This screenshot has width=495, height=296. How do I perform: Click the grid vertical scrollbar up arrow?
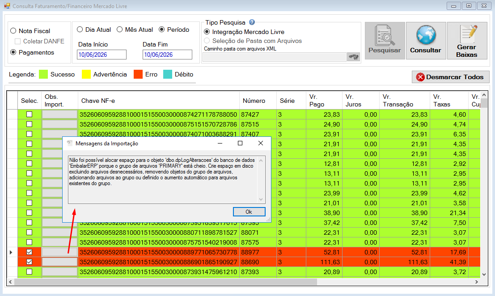click(x=484, y=95)
